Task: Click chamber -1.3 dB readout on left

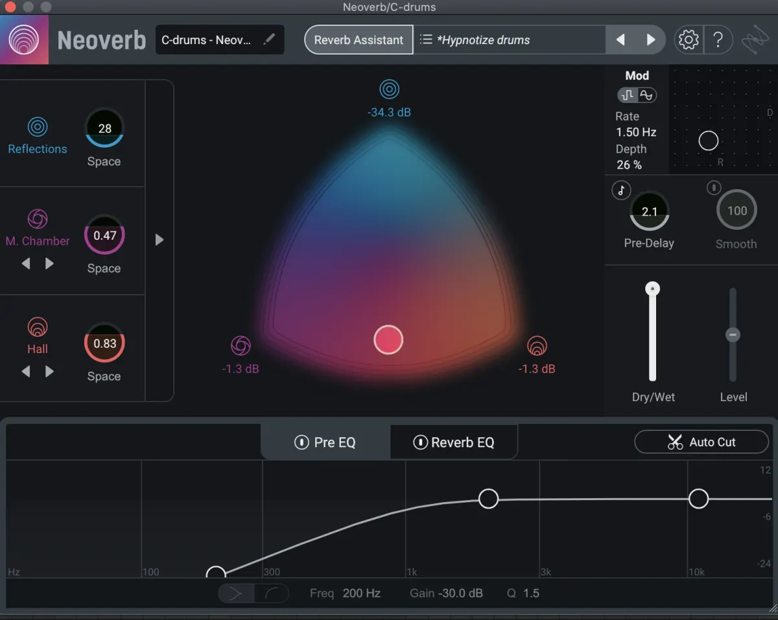Action: tap(241, 369)
